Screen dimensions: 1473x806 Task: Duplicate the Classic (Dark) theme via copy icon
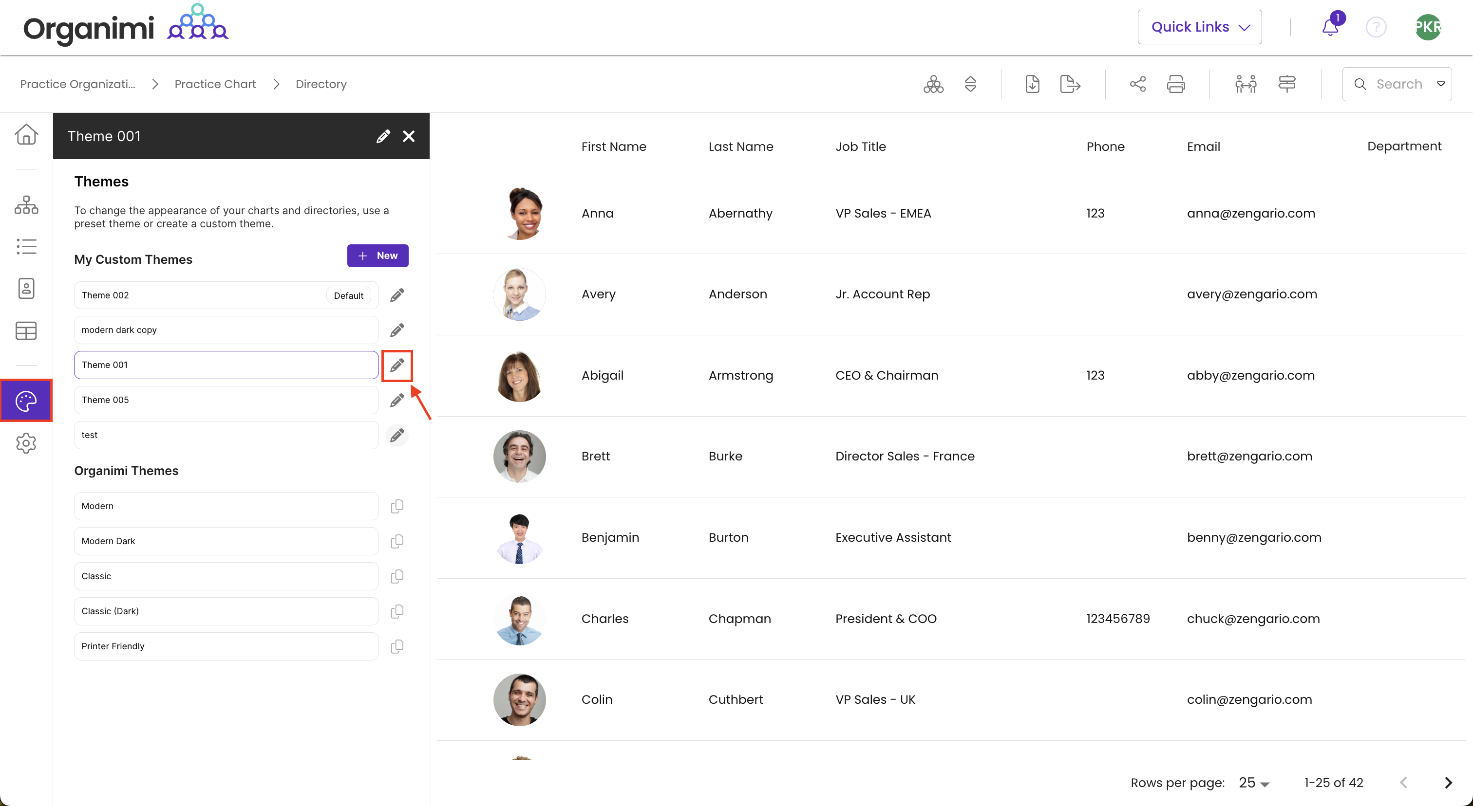[397, 611]
